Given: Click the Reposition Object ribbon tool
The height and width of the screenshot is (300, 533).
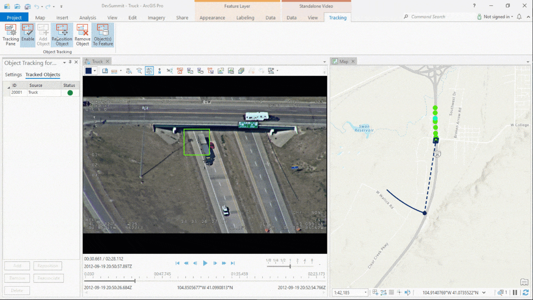Looking at the screenshot, I should pyautogui.click(x=62, y=35).
